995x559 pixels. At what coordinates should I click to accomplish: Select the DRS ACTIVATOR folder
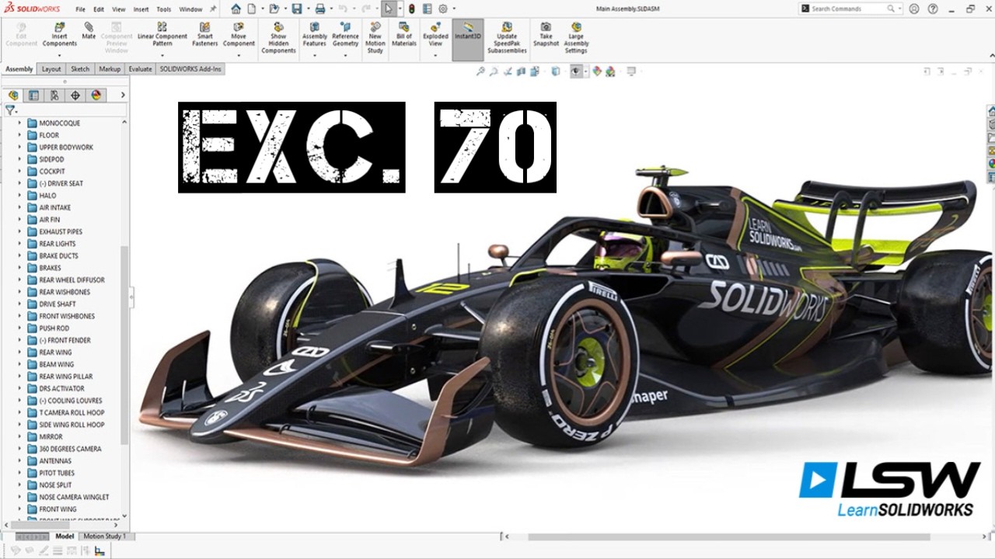(61, 389)
